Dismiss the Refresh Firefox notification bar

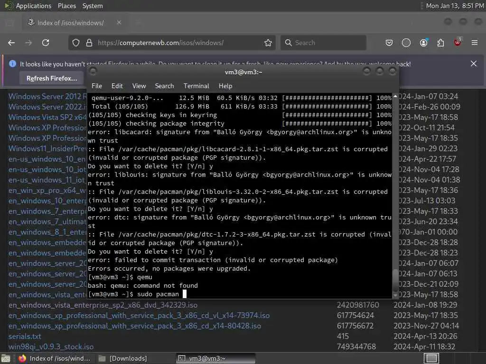(x=474, y=64)
